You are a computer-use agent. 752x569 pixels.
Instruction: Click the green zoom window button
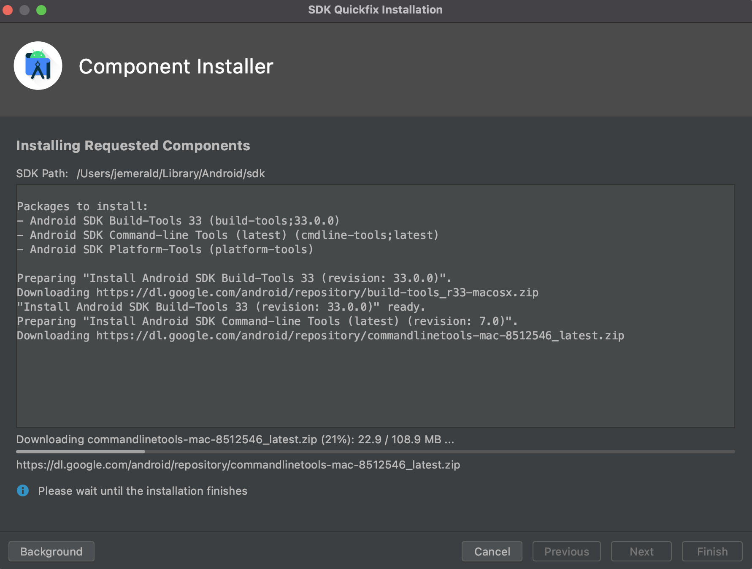click(41, 10)
